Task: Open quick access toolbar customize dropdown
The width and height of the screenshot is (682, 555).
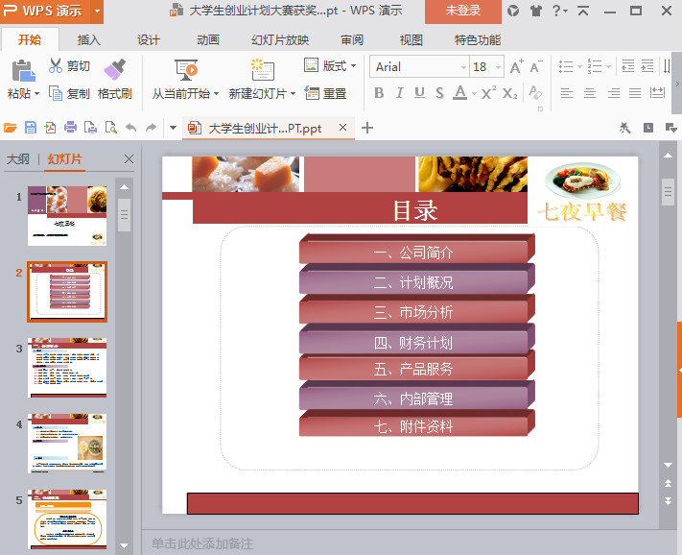Action: tap(173, 128)
